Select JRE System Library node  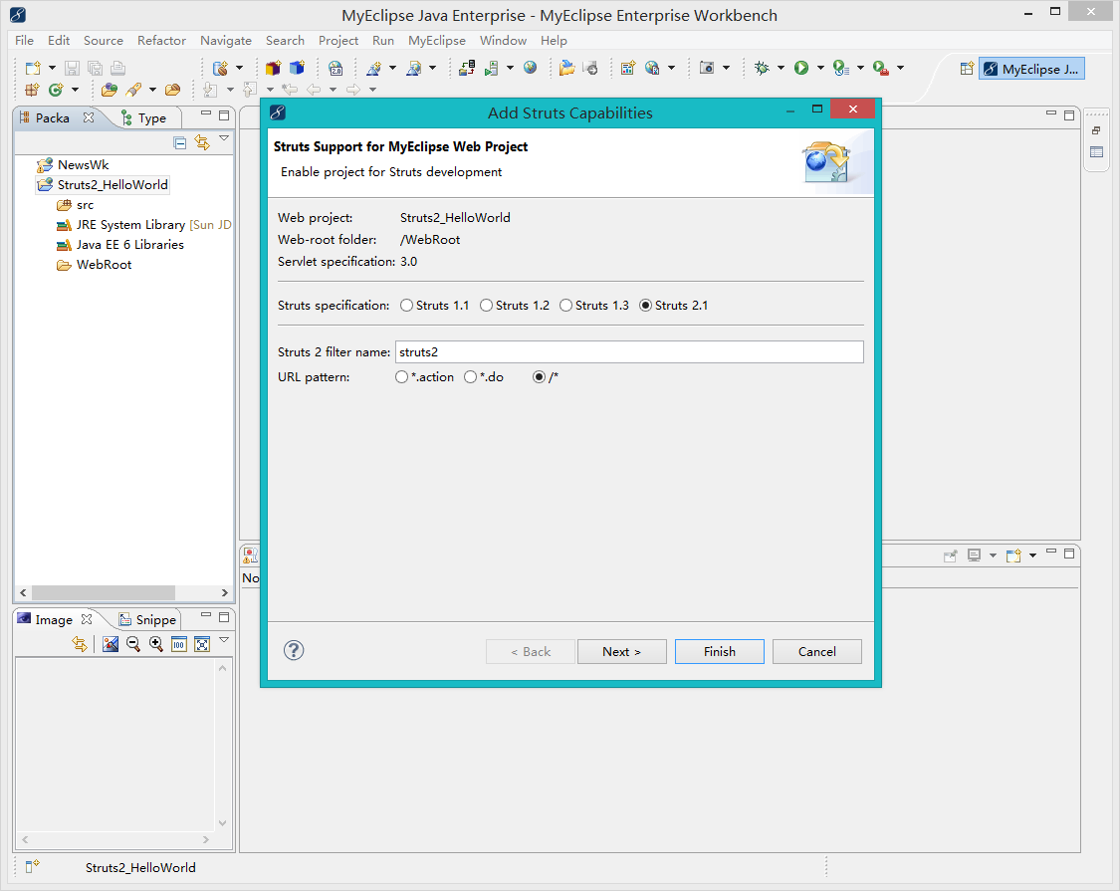[x=144, y=225]
